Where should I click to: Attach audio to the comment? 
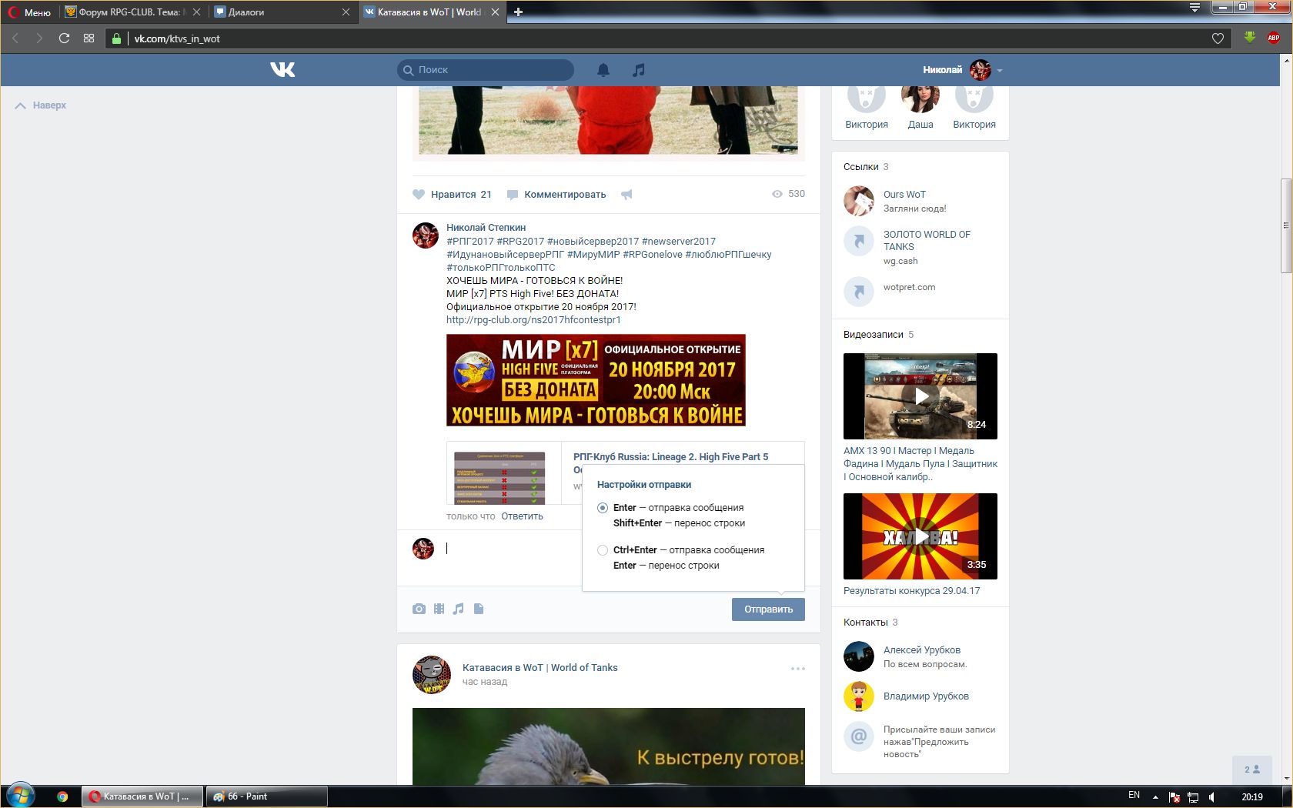(x=459, y=609)
